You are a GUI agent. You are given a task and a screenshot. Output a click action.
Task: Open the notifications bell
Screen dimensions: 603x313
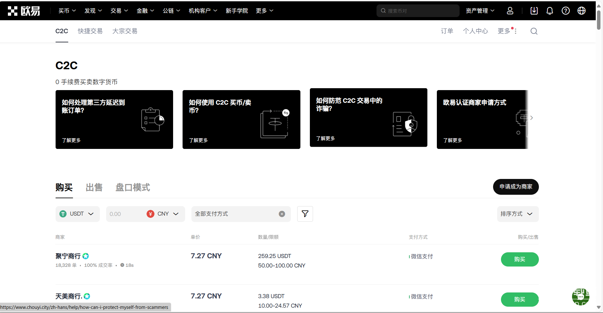point(550,11)
